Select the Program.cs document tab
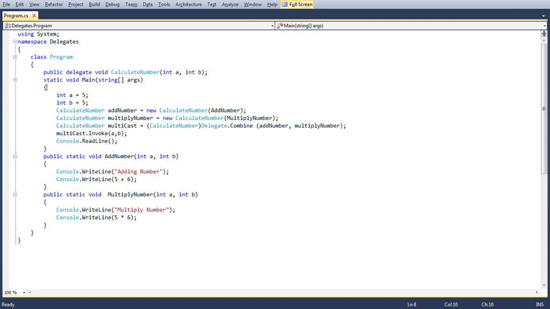 click(16, 16)
